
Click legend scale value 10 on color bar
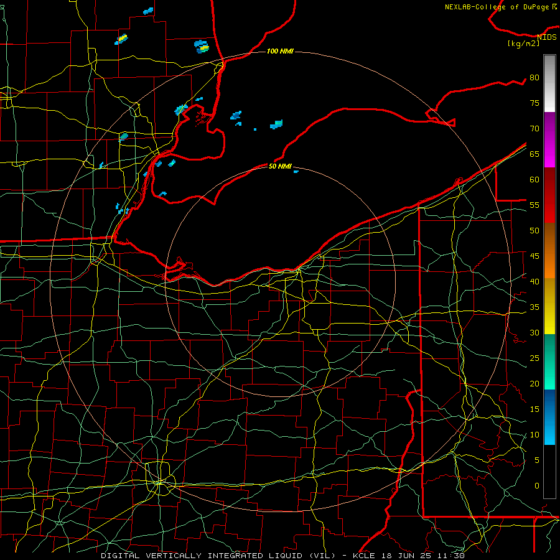534,435
